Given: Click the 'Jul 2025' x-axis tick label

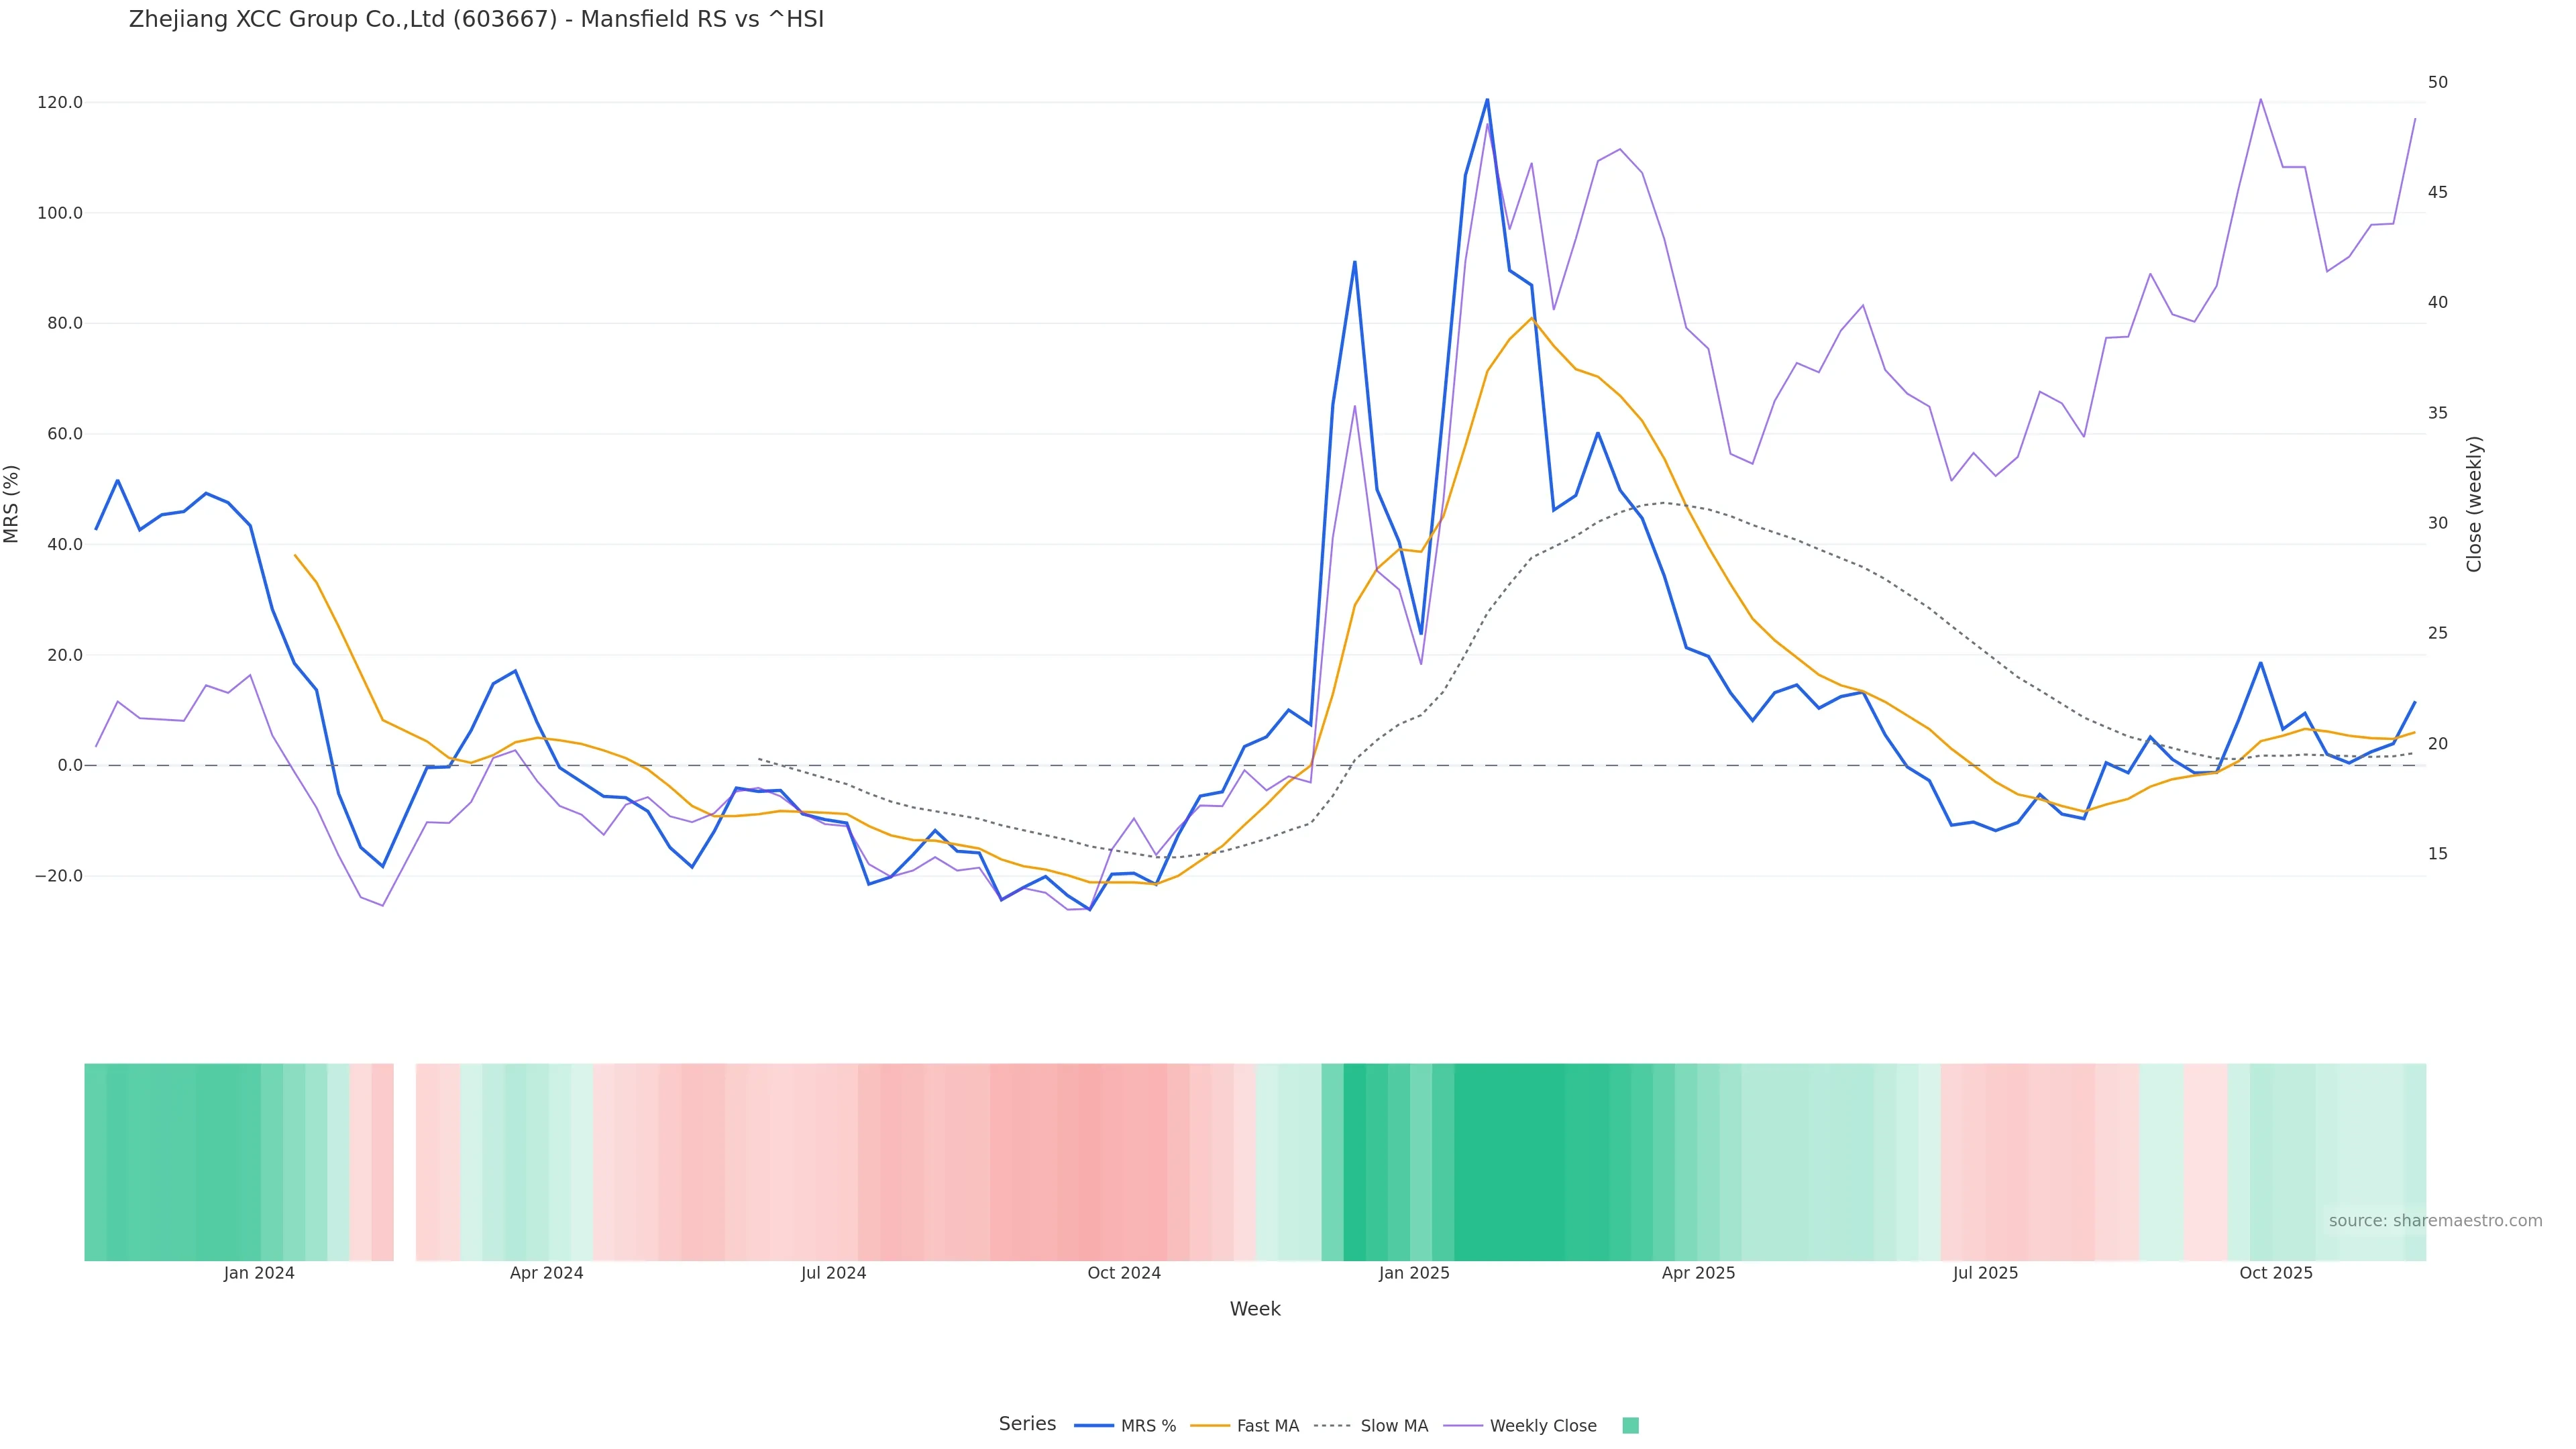Looking at the screenshot, I should pos(1985,1273).
